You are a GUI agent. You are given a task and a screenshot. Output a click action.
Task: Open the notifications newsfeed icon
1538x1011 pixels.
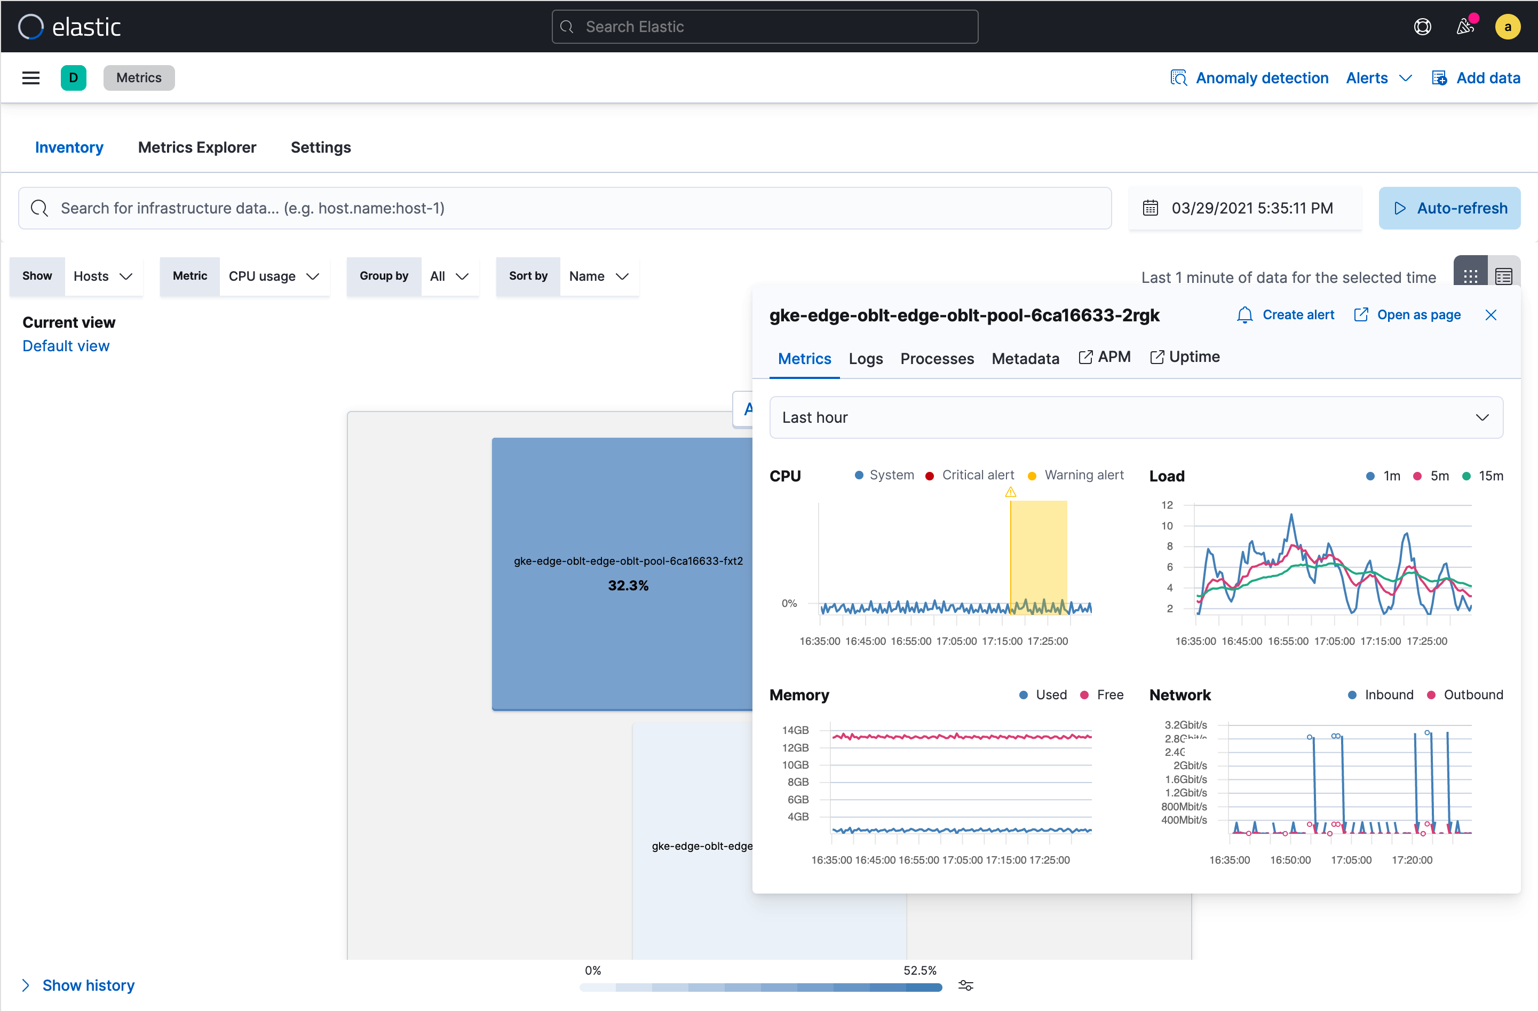coord(1465,27)
